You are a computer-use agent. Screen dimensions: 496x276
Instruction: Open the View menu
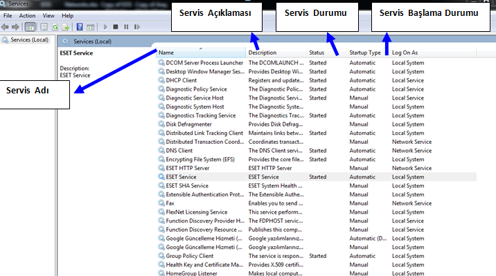click(48, 15)
